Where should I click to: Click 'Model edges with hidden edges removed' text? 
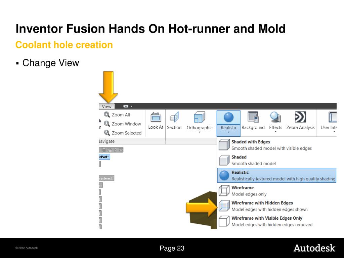[x=272, y=225]
